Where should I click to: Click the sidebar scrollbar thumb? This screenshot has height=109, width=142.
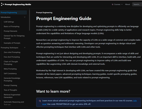[x=30, y=20]
